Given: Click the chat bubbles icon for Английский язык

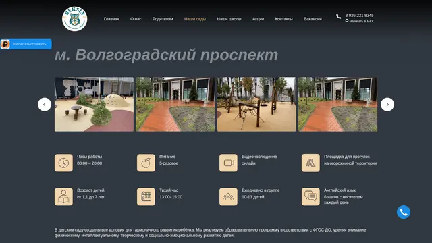Looking at the screenshot, I should coord(310,196).
